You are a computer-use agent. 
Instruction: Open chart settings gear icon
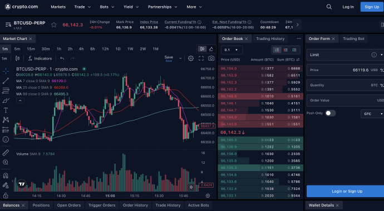pyautogui.click(x=191, y=58)
